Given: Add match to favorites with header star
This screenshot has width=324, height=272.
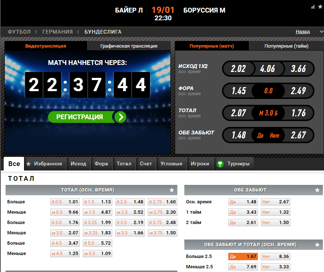Looking at the screenshot, I should click(x=320, y=7).
